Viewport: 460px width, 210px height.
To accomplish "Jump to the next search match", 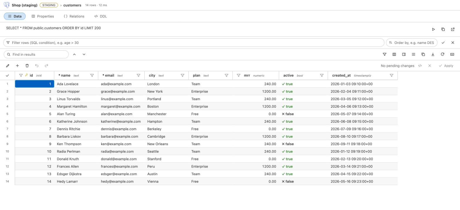I will pos(84,54).
